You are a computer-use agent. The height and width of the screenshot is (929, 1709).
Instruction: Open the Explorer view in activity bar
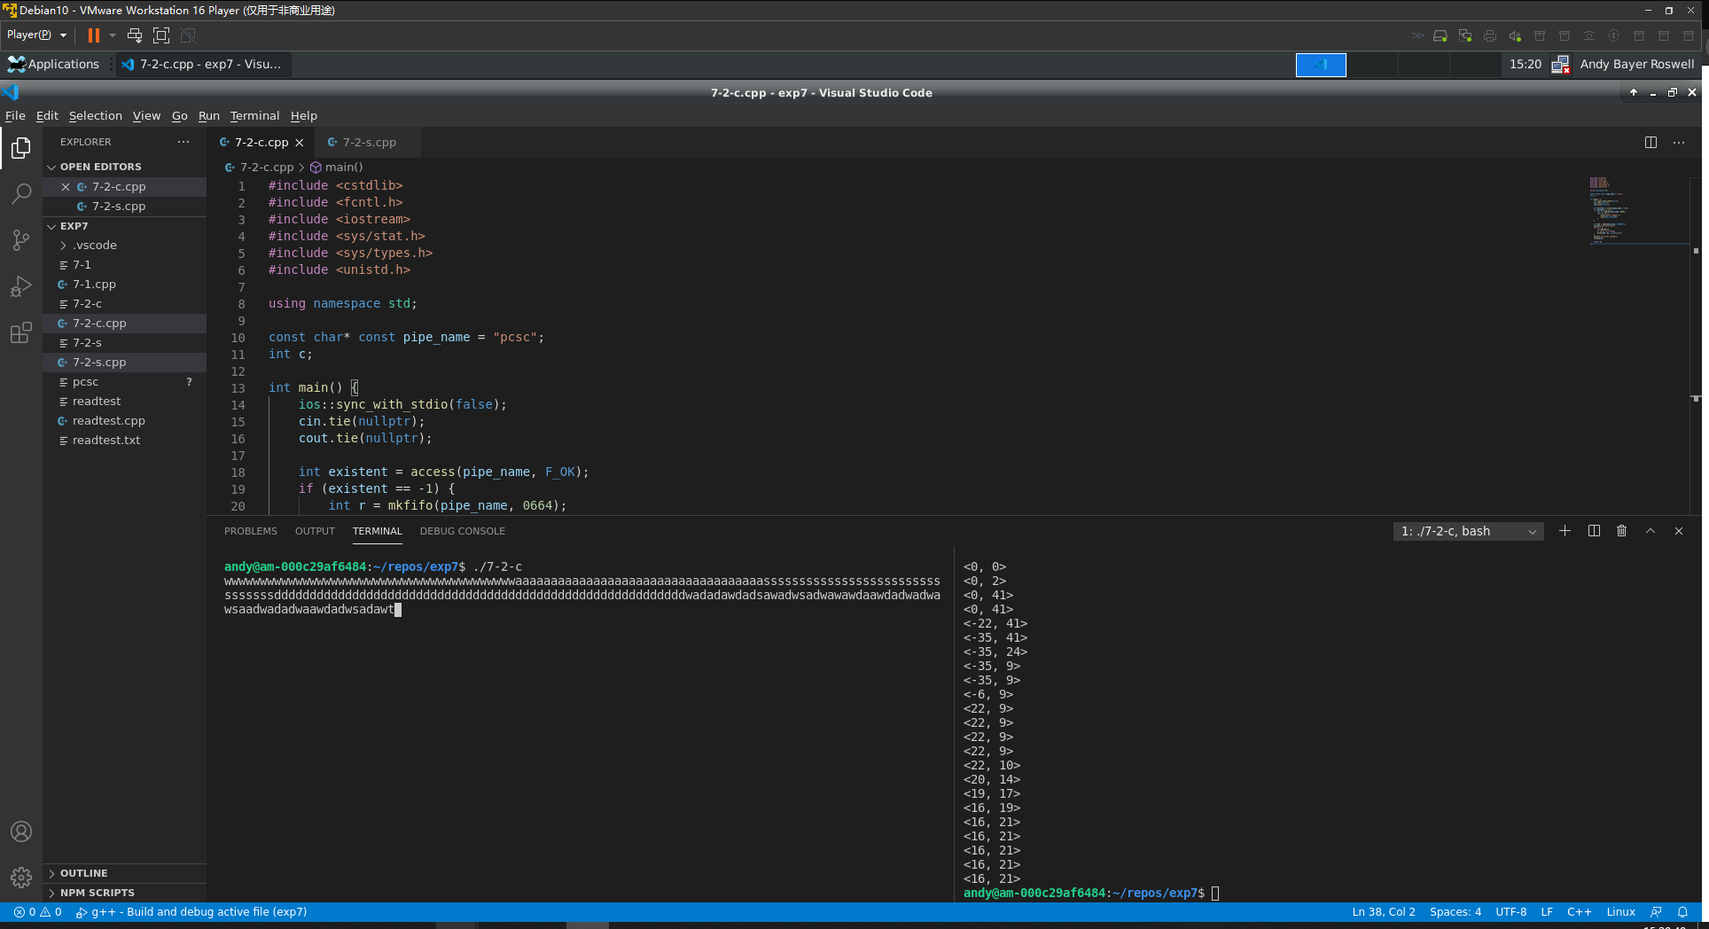21,147
